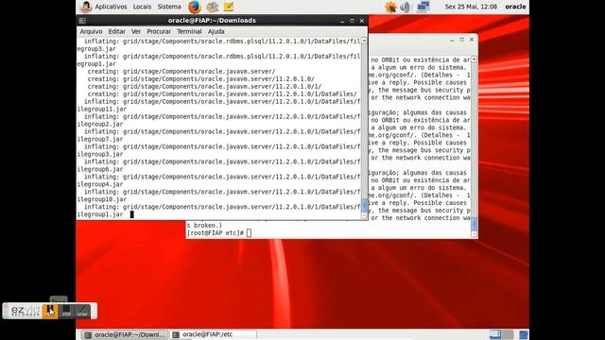Click the scroll up arrow in /etc terminal

click(x=474, y=59)
